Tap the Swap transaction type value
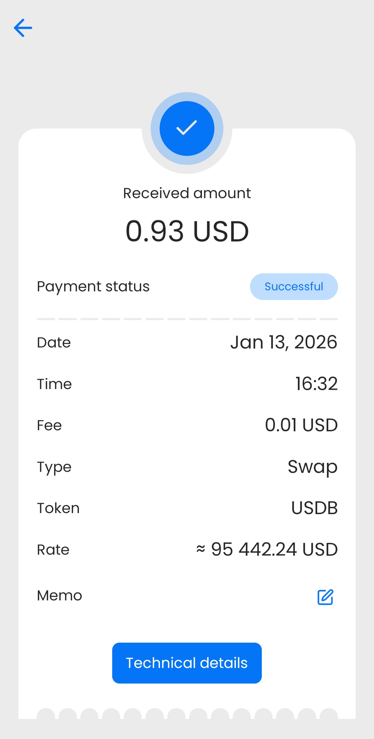Viewport: 374px width, 739px height. click(312, 467)
